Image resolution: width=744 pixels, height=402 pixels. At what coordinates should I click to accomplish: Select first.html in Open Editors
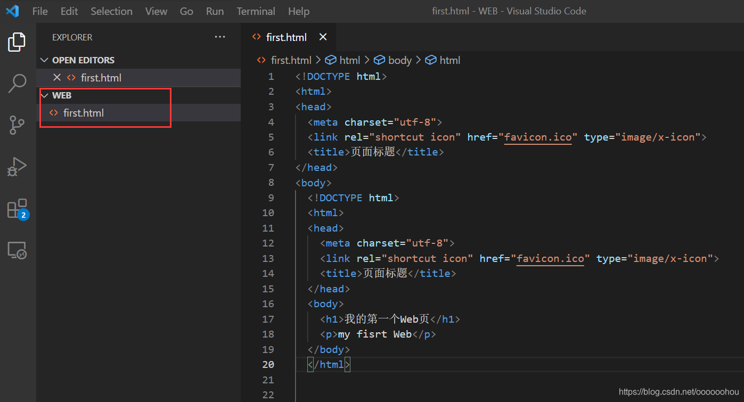click(x=138, y=78)
